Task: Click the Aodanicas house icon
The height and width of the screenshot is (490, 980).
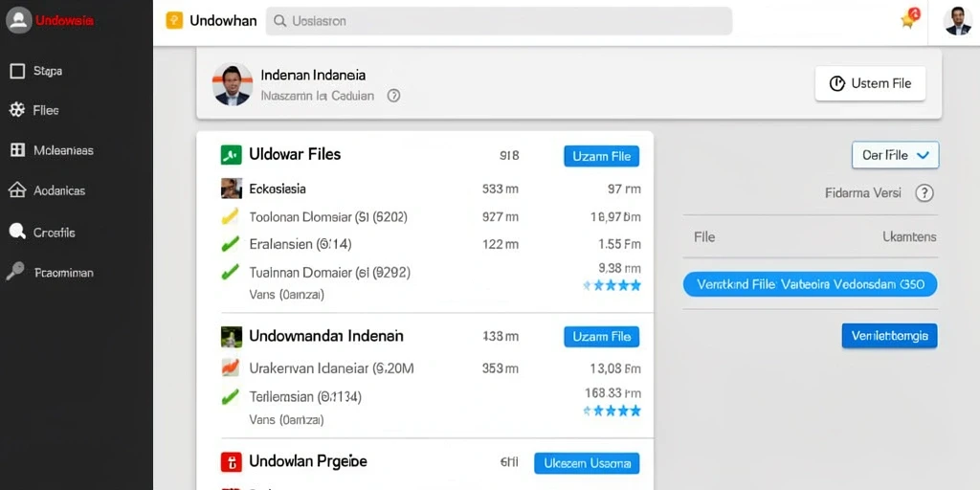Action: [x=17, y=190]
